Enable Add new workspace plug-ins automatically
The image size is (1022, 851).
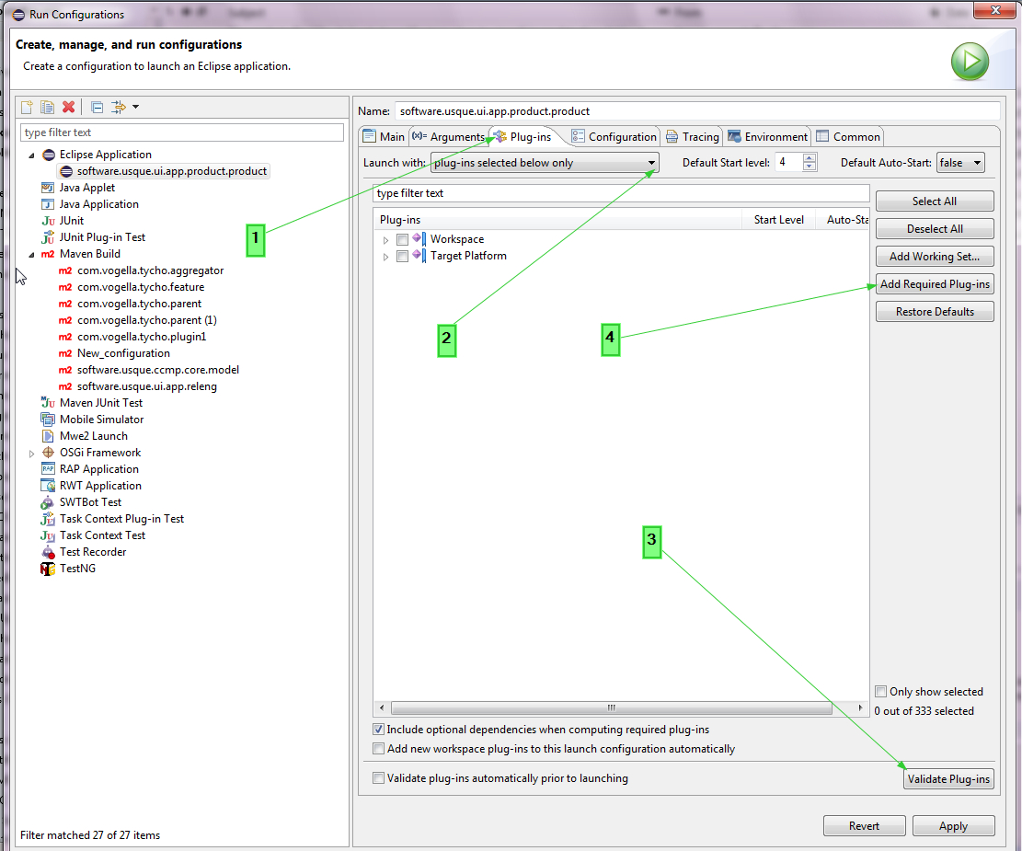click(x=378, y=749)
